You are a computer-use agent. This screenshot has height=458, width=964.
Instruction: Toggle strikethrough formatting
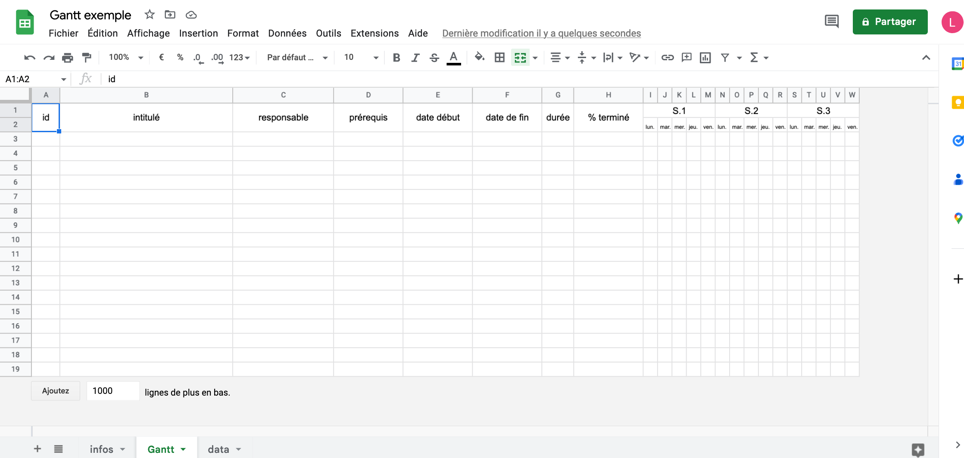tap(434, 58)
